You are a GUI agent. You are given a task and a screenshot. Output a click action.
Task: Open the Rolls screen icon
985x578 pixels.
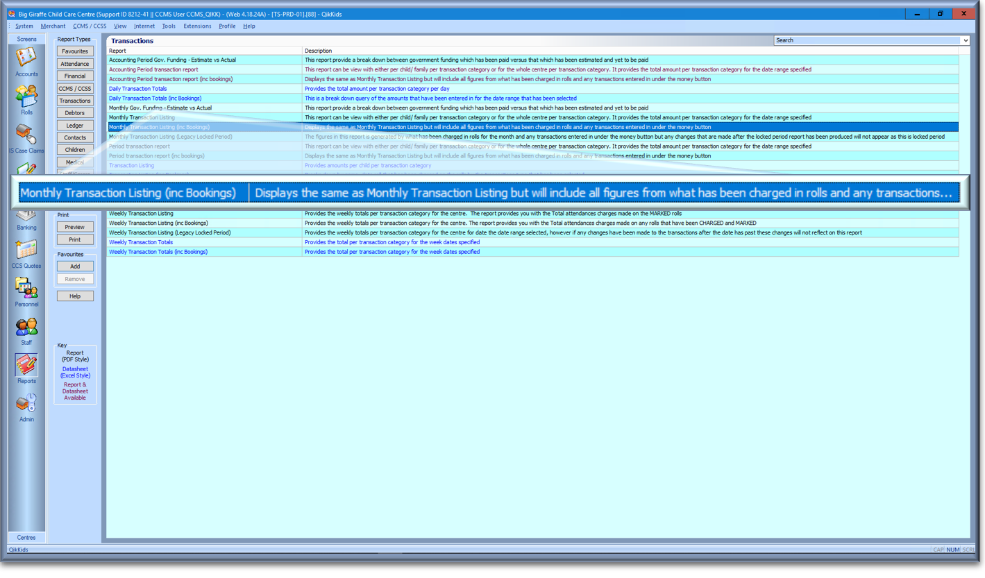pos(26,96)
